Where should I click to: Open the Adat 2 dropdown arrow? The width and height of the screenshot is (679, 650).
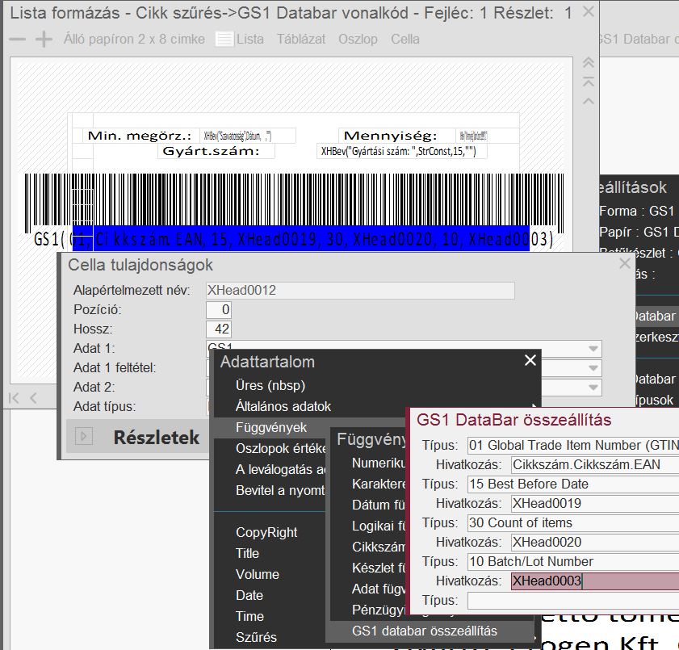point(593,387)
